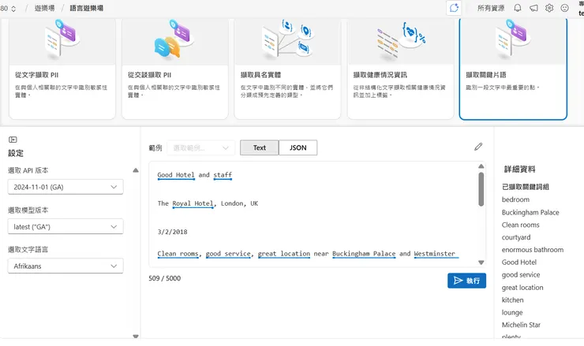
Task: Click "kitchen" in key phrase list
Action: coord(512,299)
